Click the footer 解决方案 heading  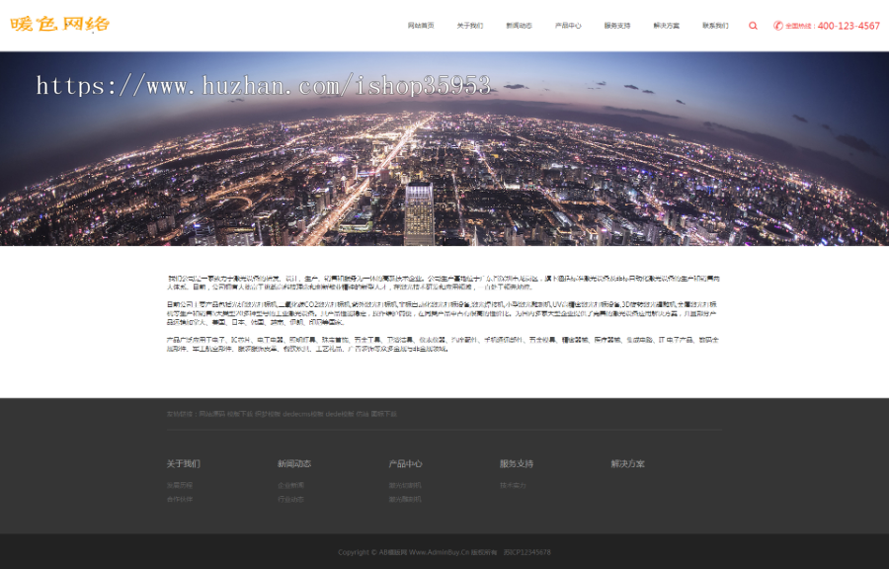click(627, 463)
